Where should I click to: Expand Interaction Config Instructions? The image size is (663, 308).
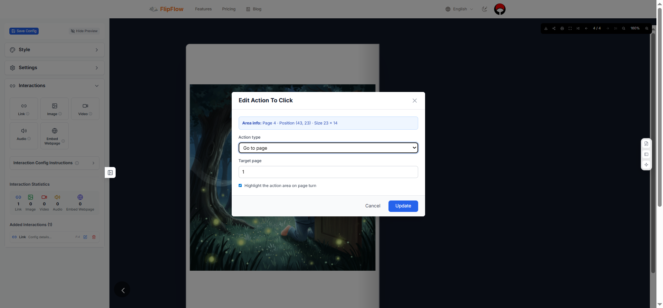(55, 163)
